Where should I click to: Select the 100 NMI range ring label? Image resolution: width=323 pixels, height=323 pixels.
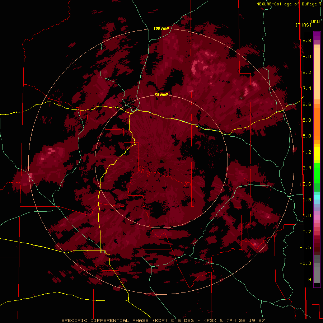[161, 28]
